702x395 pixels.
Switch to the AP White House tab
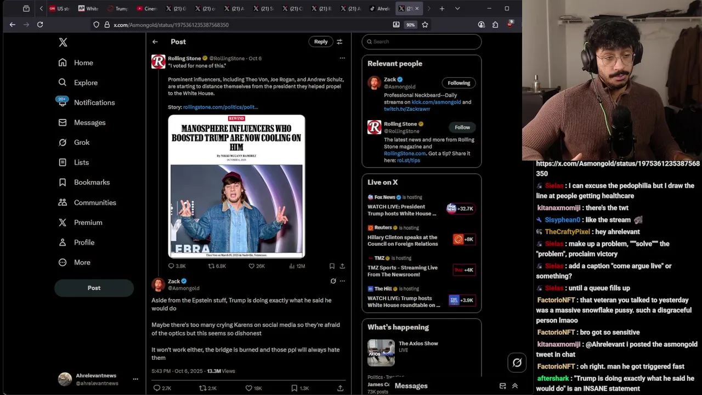tap(88, 8)
